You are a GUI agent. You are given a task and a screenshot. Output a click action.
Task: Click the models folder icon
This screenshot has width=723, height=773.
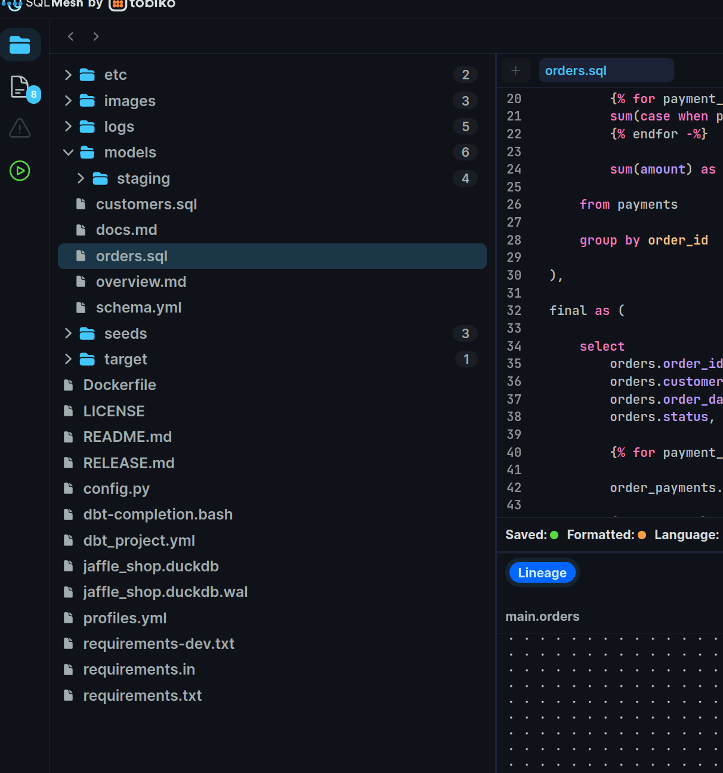[87, 153]
